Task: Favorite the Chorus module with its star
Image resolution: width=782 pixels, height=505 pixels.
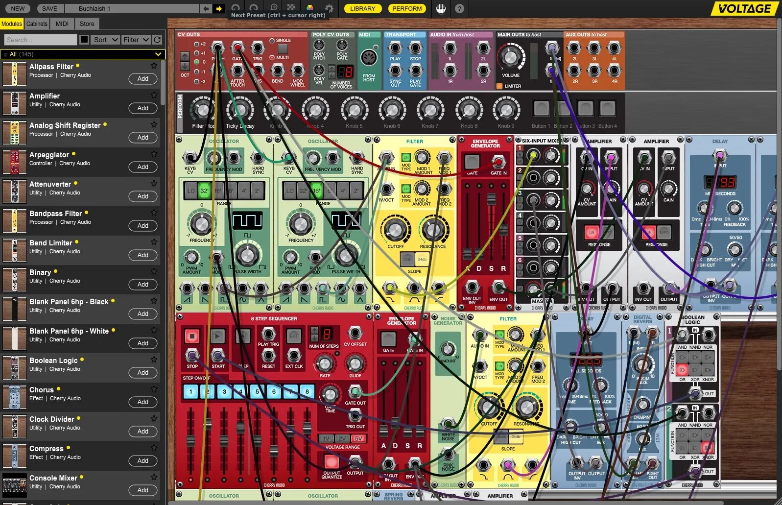Action: pos(154,389)
